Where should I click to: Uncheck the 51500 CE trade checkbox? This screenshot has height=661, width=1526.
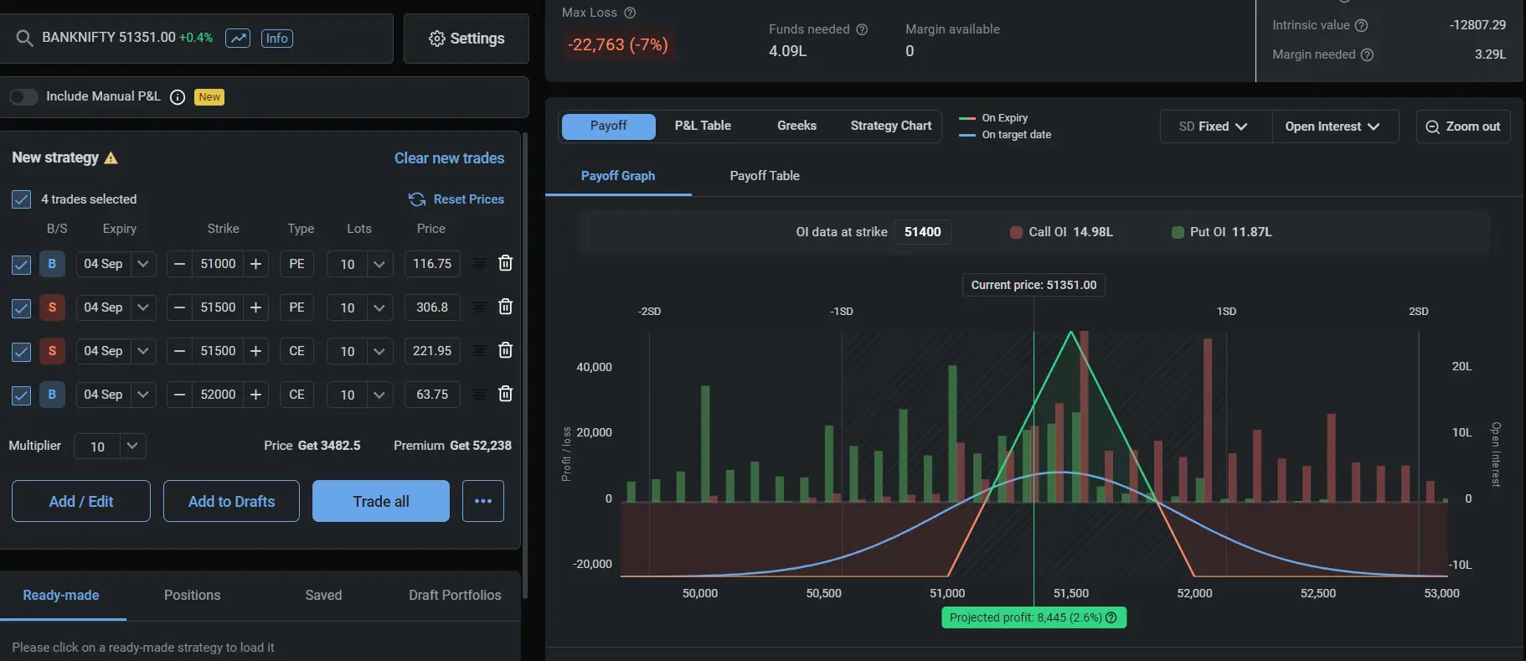click(21, 352)
